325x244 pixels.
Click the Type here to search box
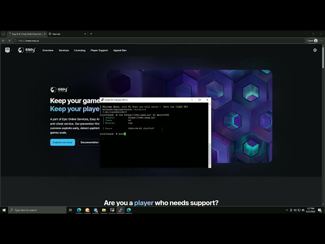coord(37,210)
